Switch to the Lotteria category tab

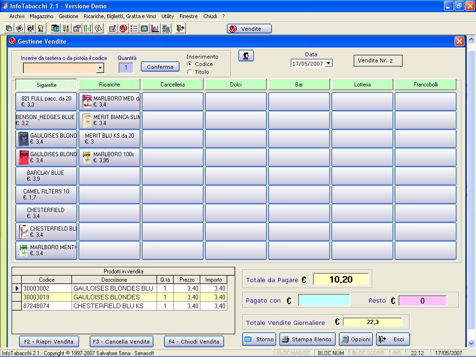click(362, 85)
